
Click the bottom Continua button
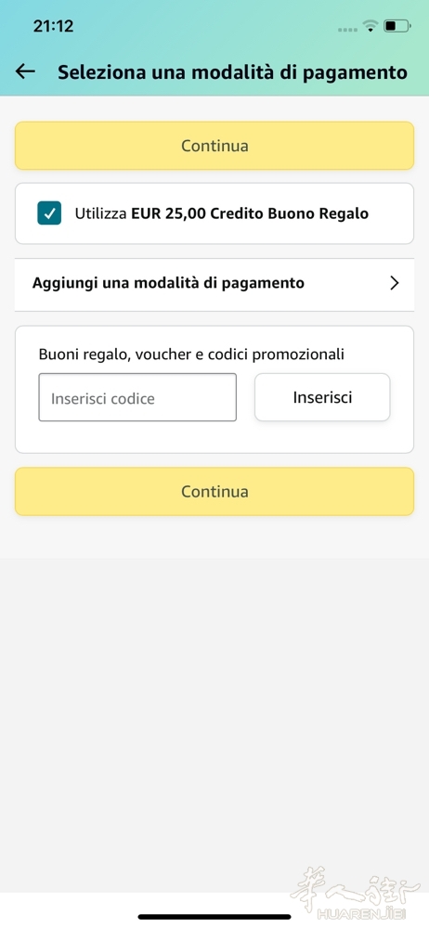pyautogui.click(x=214, y=491)
